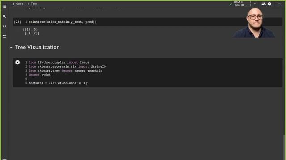Click the vertical scrollbar thumb at right
The height and width of the screenshot is (160, 286).
285,147
